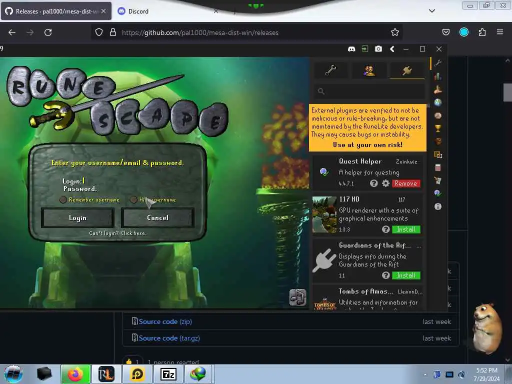512x384 pixels.
Task: Click the Quest Helper plugin icon image
Action: [324, 172]
